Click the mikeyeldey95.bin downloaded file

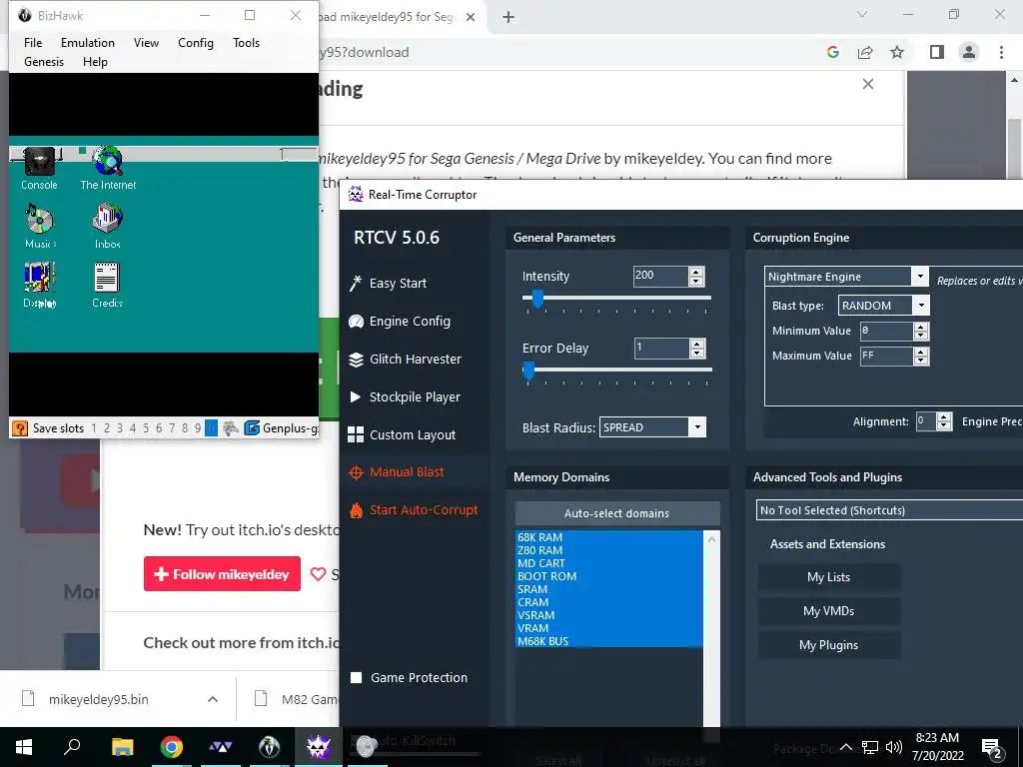[x=98, y=699]
